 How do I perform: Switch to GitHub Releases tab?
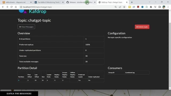81,2
